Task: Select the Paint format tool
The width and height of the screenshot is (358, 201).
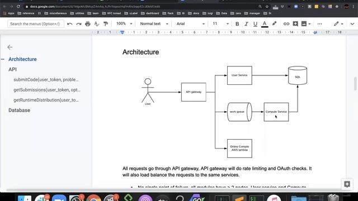Action: coord(106,24)
